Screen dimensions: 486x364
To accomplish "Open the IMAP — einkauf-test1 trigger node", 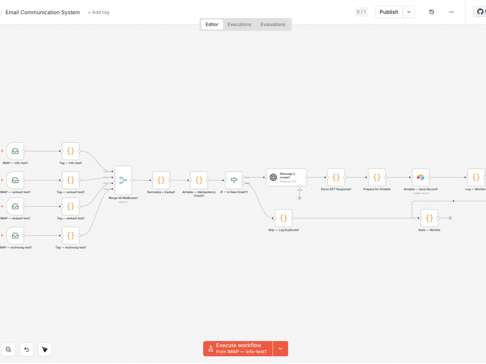I will point(15,206).
